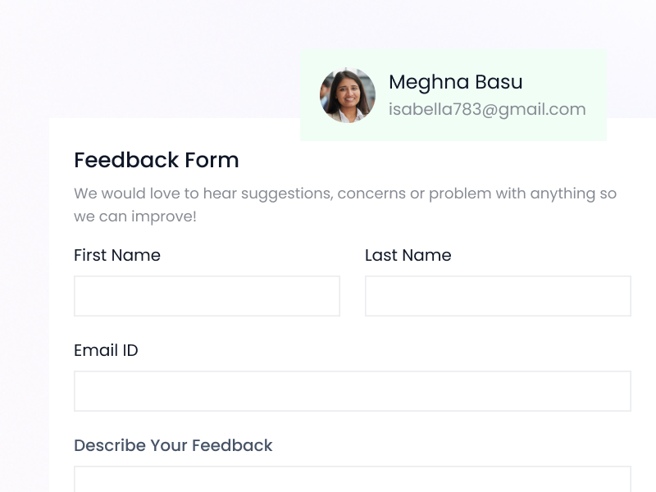Click the Email ID label

[x=106, y=350]
